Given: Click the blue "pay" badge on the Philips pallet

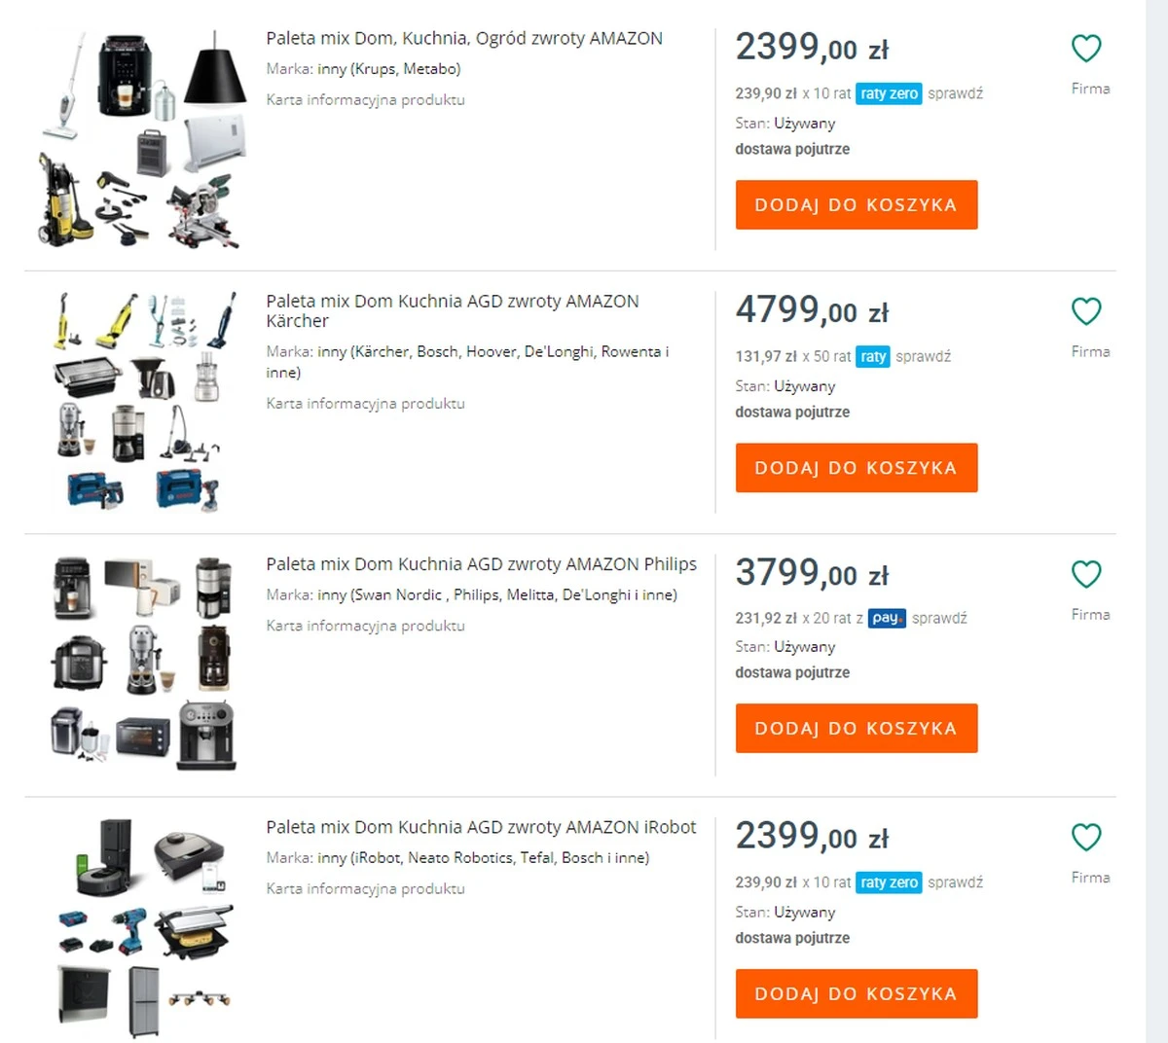Looking at the screenshot, I should coord(886,618).
